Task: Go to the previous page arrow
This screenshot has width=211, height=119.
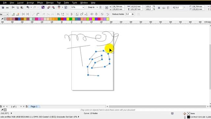Action: pos(7,106)
